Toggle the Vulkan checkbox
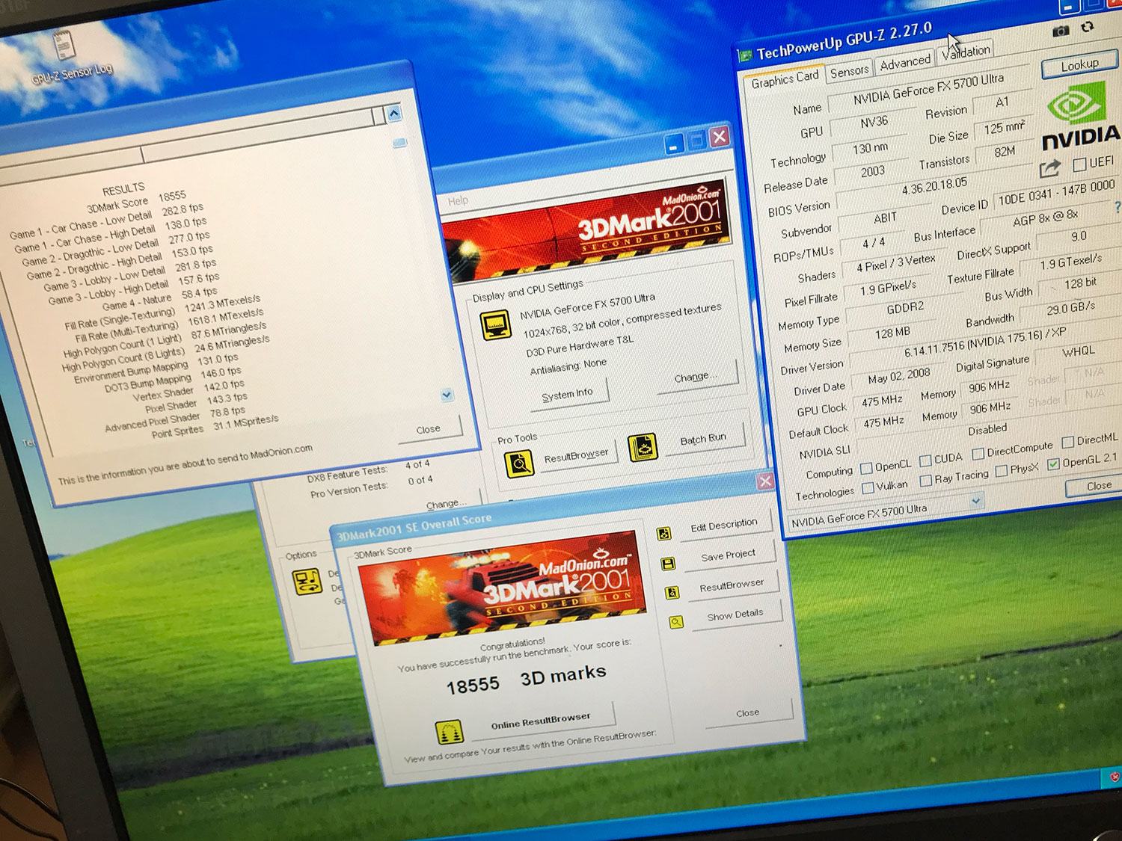1122x841 pixels. 868,488
